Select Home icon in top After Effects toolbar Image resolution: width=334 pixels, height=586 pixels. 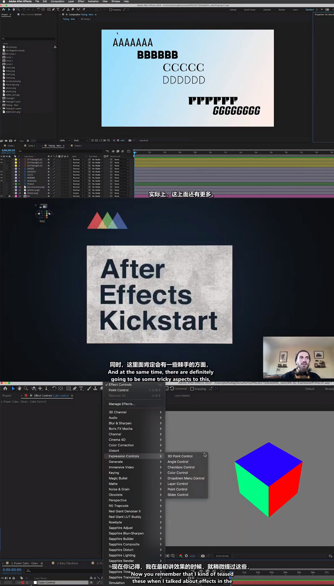point(3,9)
